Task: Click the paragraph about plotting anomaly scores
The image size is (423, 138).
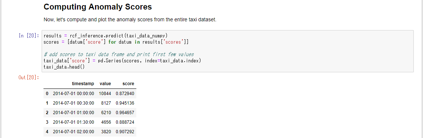Action: pos(130,20)
